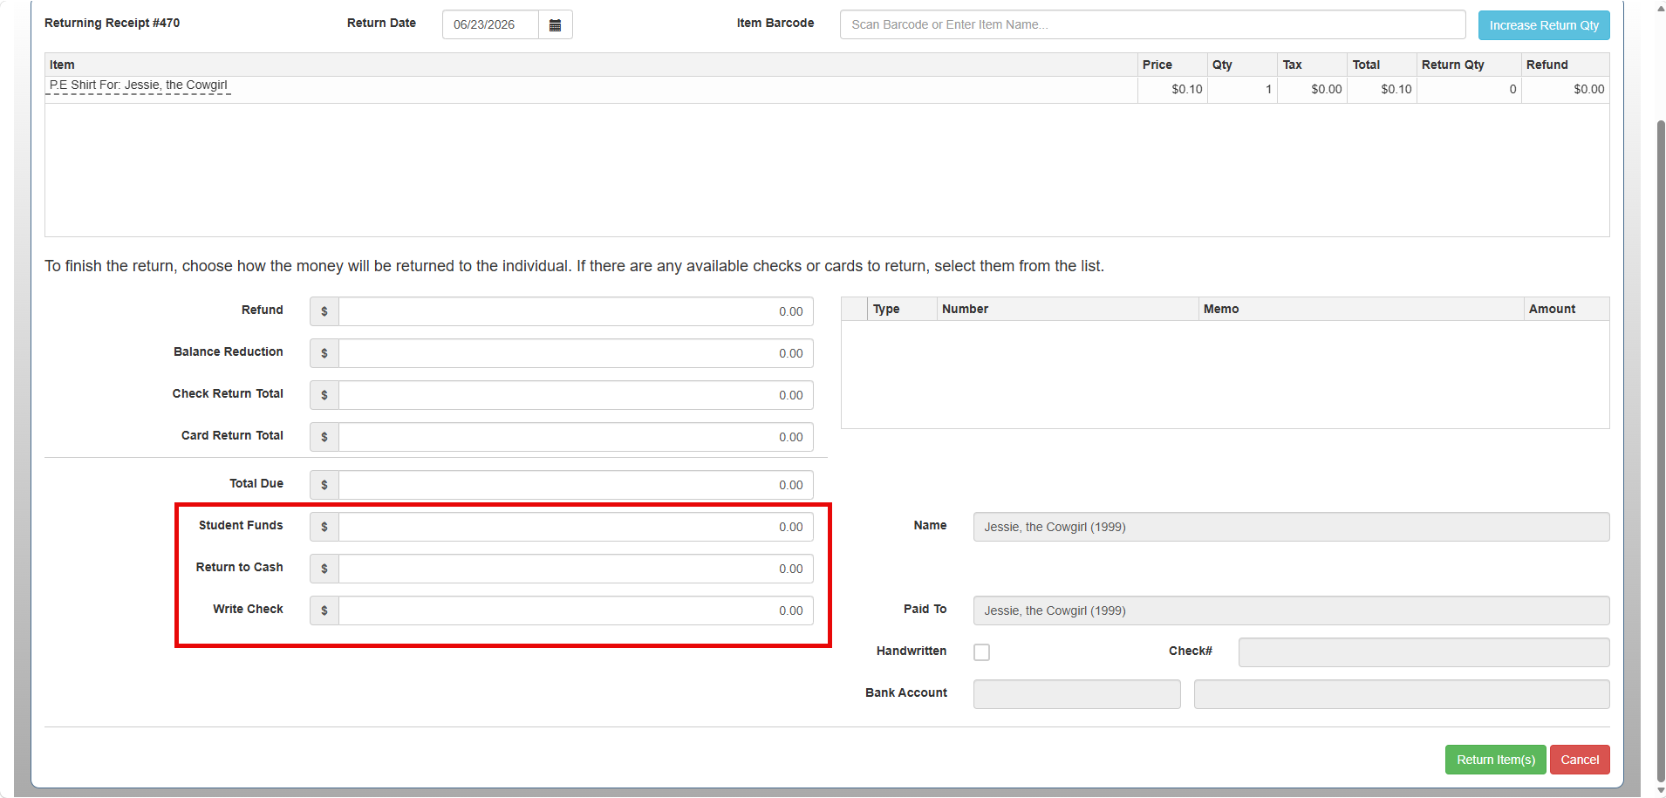The width and height of the screenshot is (1666, 798).
Task: Click the Return to Cash field
Action: (576, 569)
